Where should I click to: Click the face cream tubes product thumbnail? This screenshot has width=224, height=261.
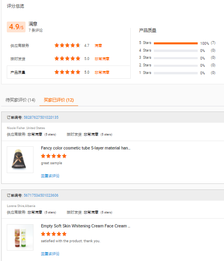pos(20,237)
